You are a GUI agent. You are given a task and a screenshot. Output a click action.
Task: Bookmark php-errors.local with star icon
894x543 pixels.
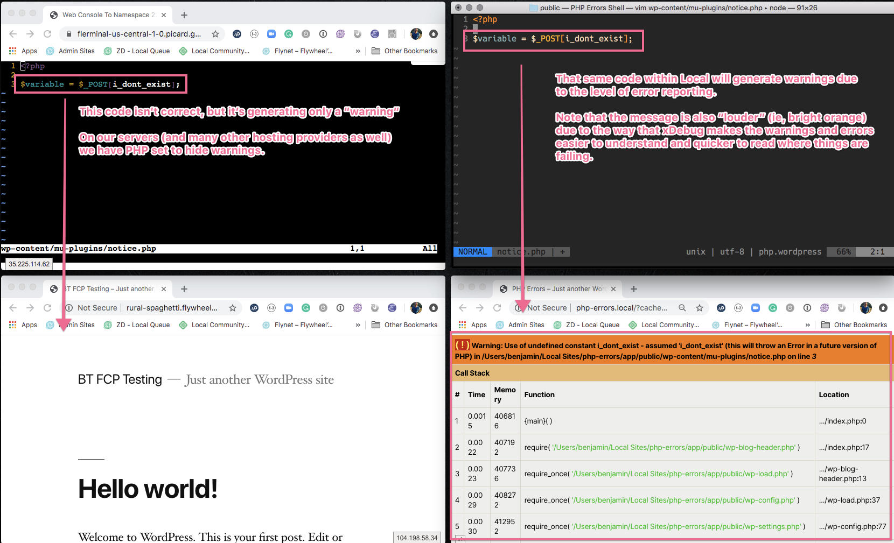pos(700,308)
